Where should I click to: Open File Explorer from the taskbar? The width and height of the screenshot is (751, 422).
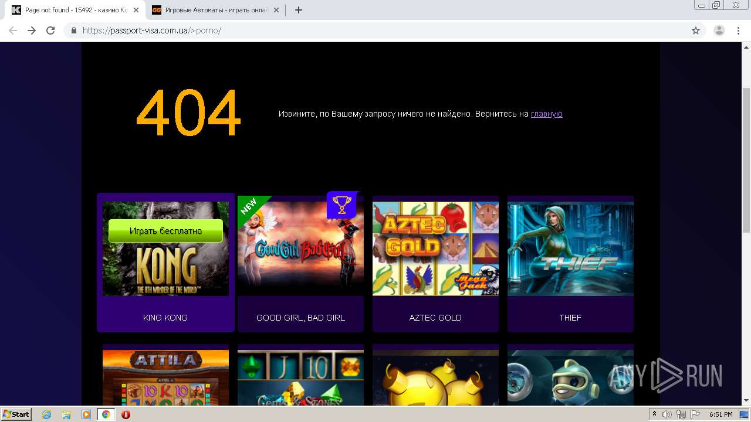click(x=66, y=414)
